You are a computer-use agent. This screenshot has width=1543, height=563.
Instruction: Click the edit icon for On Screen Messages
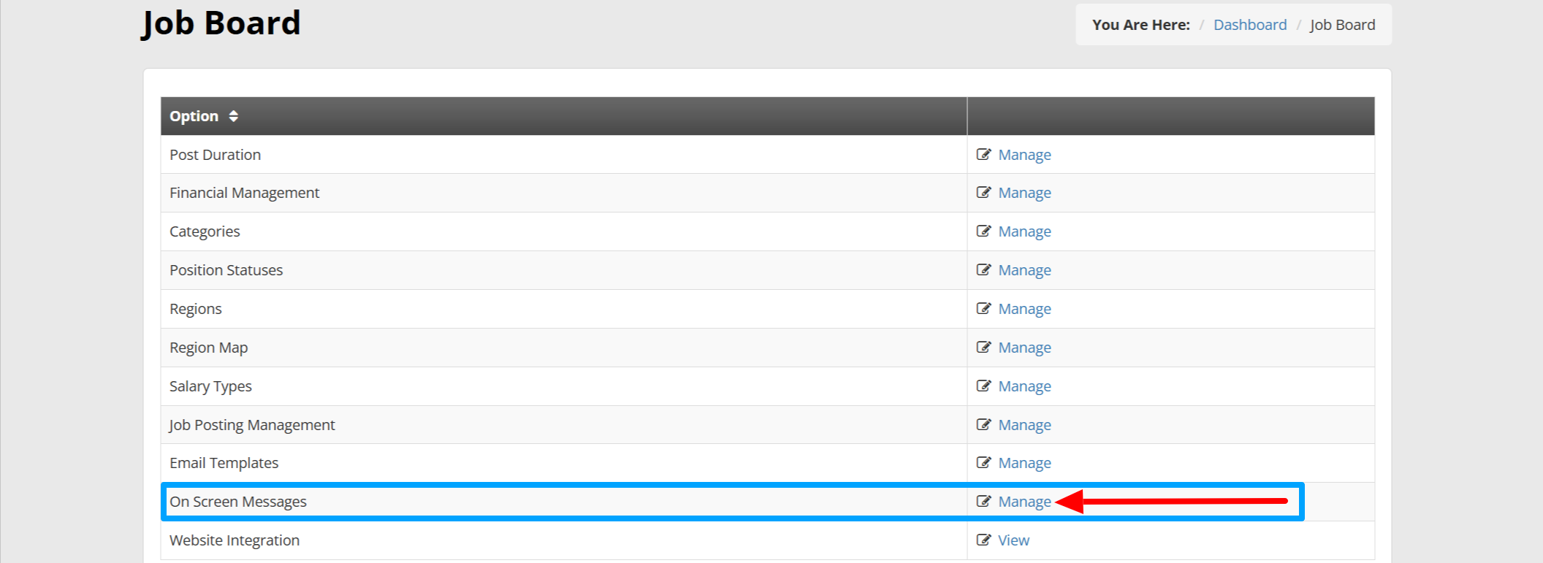pos(983,501)
